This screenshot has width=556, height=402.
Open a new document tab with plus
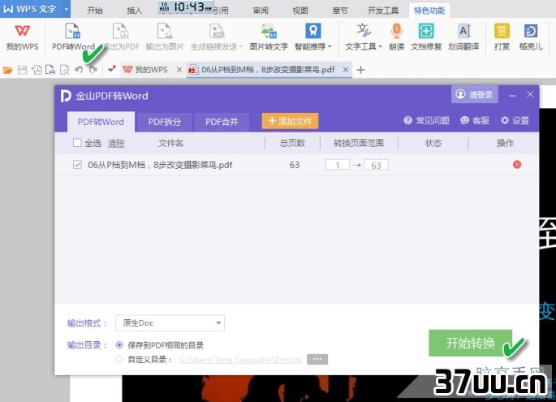pyautogui.click(x=360, y=70)
